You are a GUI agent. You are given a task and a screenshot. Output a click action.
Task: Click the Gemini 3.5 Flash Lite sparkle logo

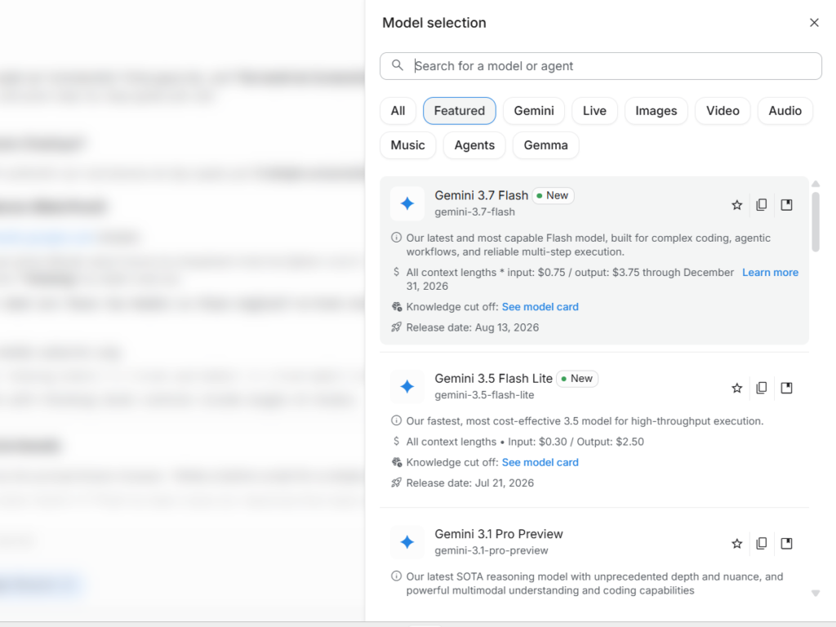[x=407, y=386]
